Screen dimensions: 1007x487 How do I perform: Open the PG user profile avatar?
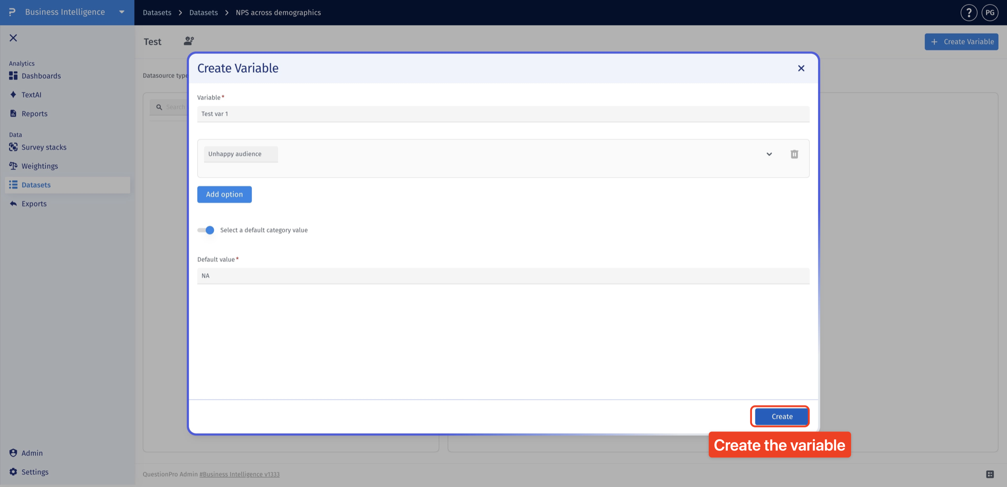tap(990, 12)
